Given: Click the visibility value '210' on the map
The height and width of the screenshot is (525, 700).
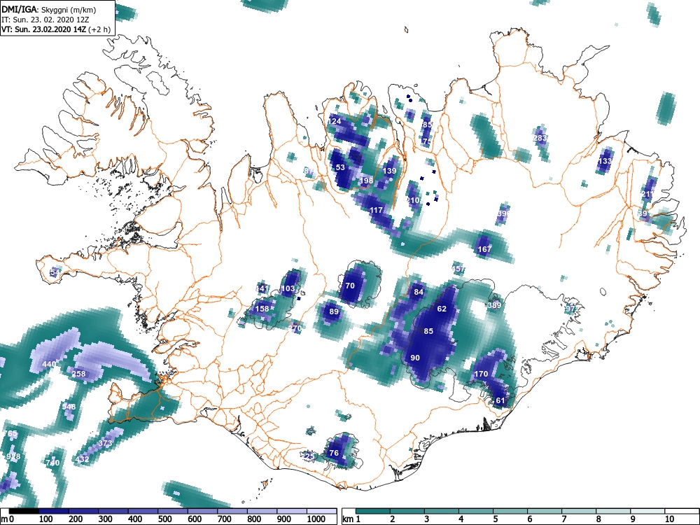Looking at the screenshot, I should [x=413, y=200].
